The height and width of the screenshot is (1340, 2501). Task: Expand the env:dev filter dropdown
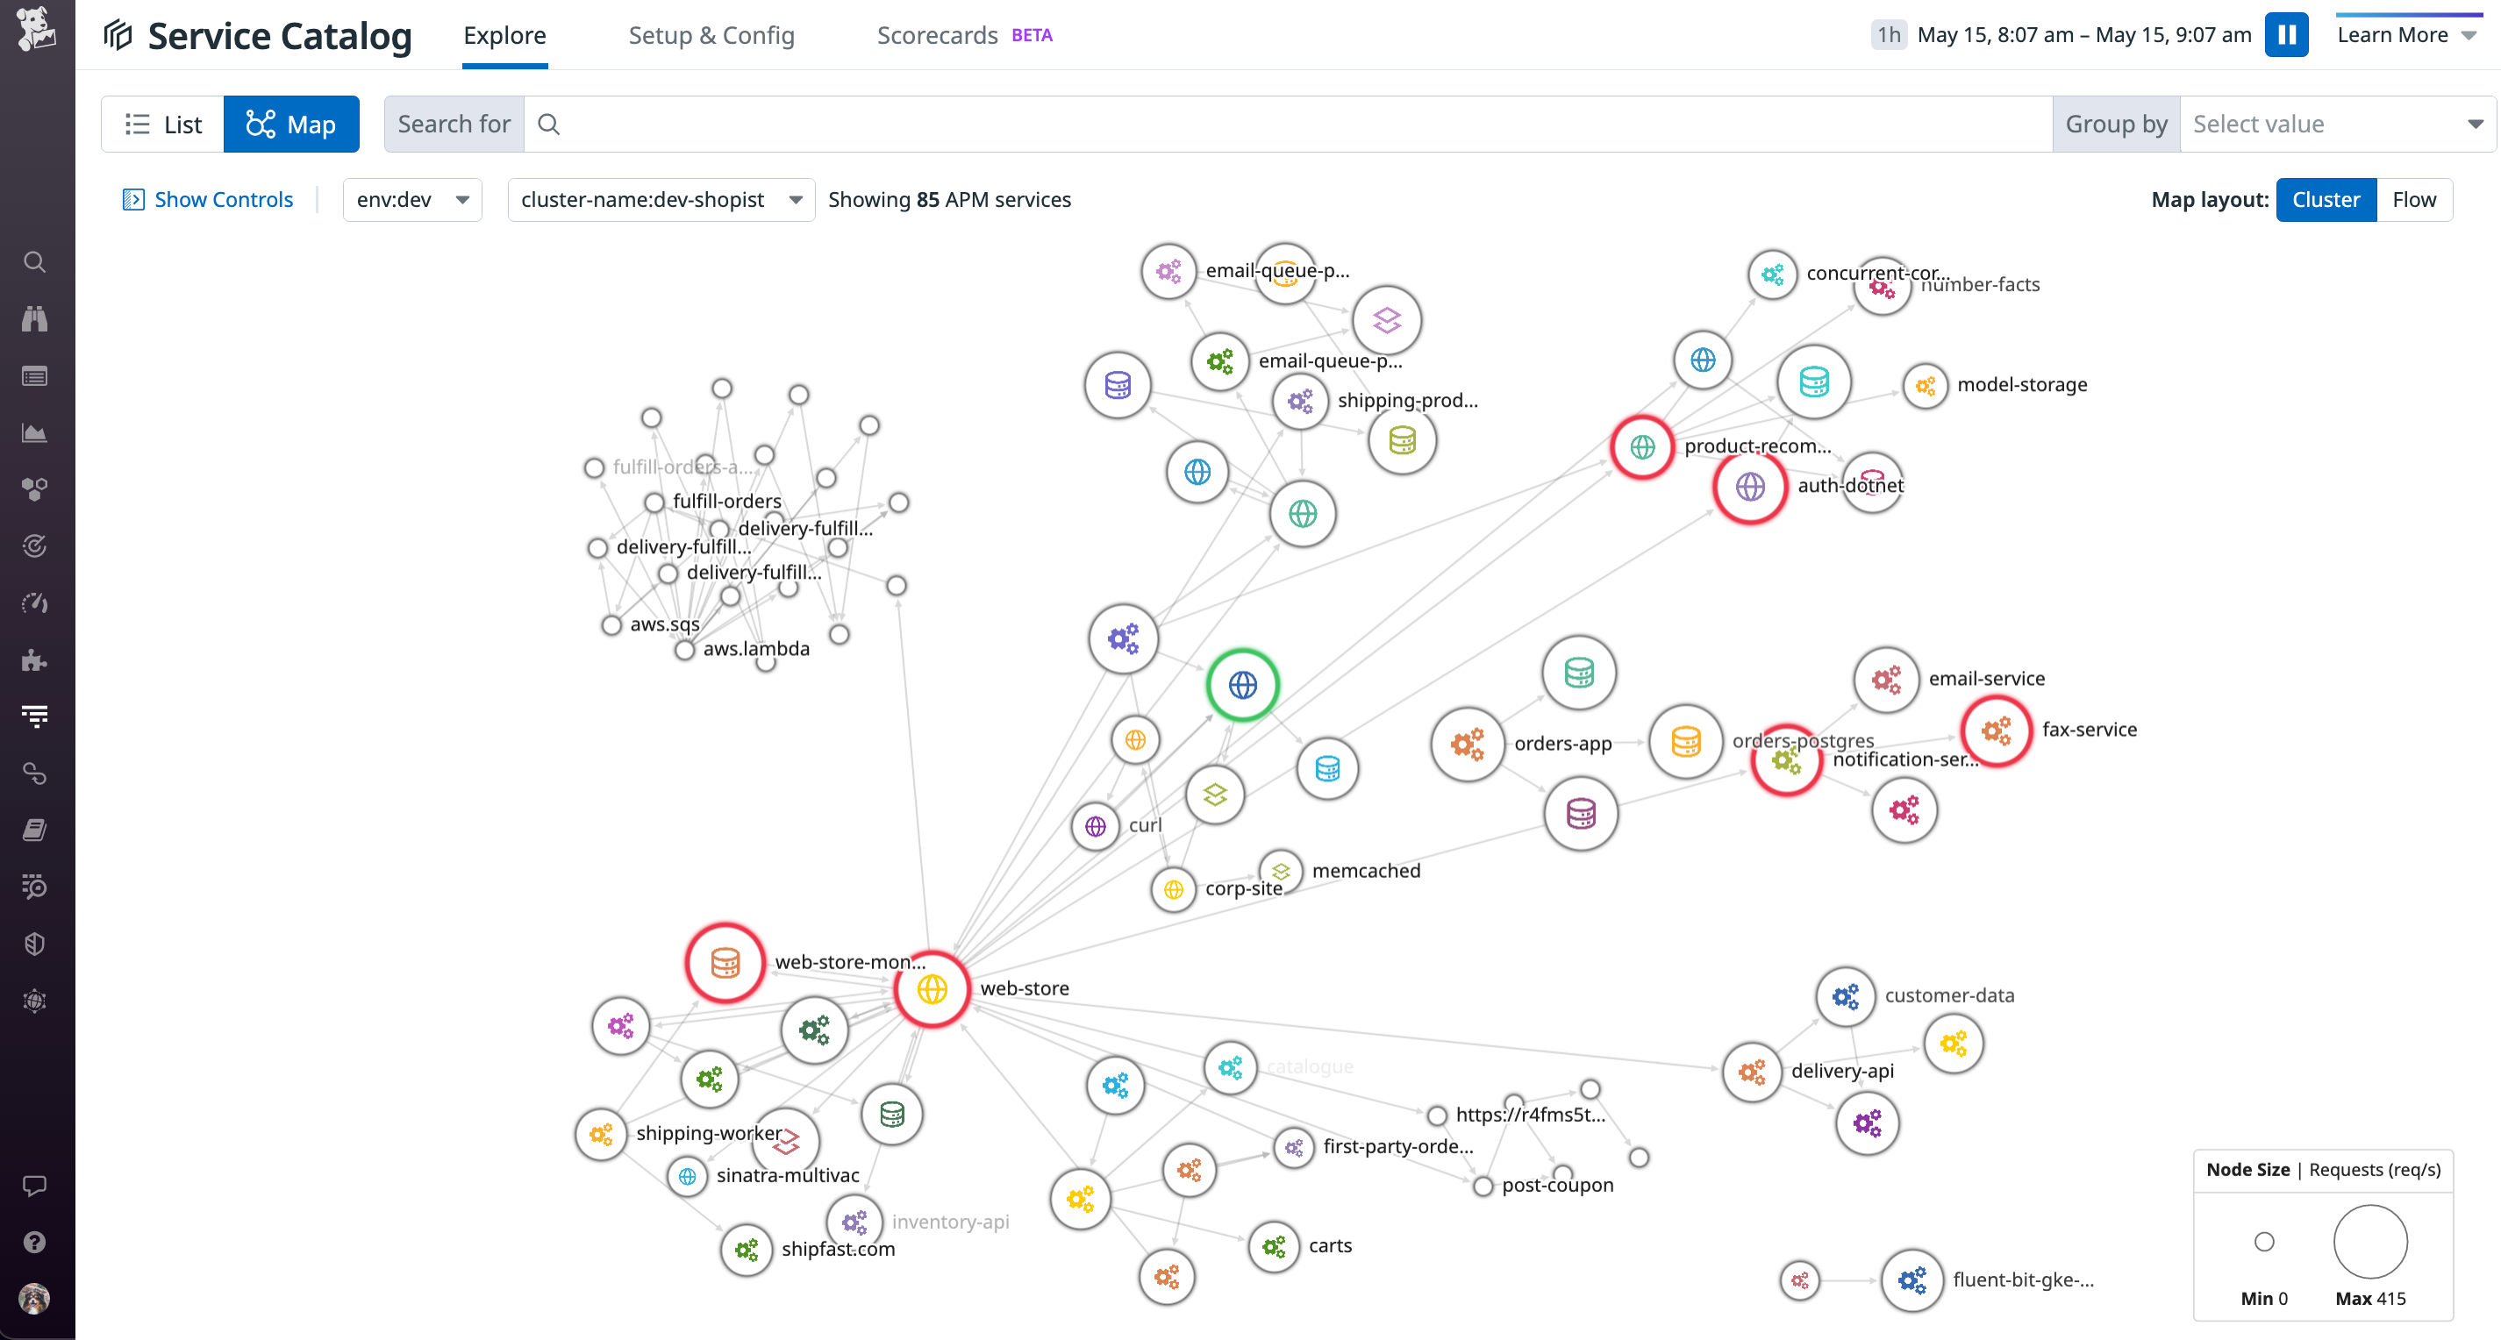coord(411,199)
